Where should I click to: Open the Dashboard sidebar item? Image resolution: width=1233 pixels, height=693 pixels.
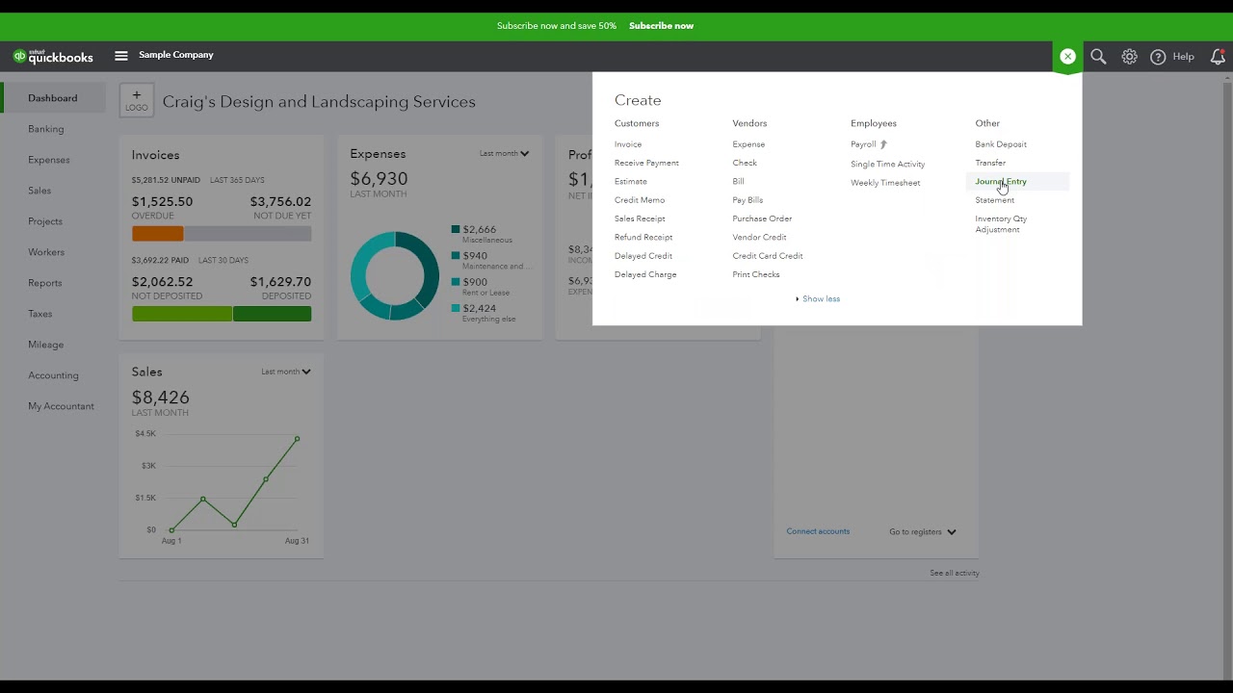click(53, 98)
